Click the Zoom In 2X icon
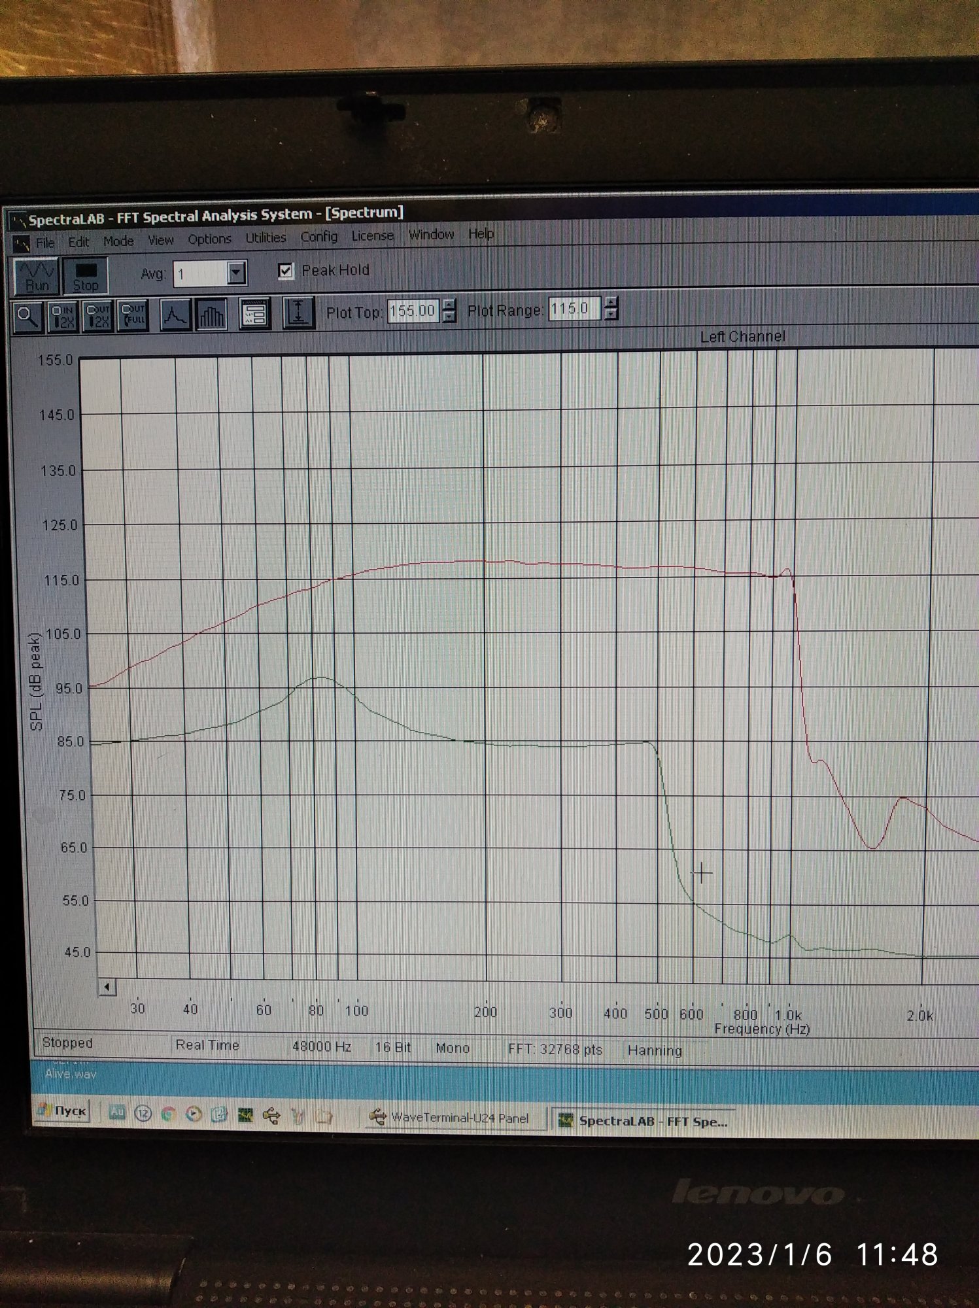979x1308 pixels. coord(63,317)
